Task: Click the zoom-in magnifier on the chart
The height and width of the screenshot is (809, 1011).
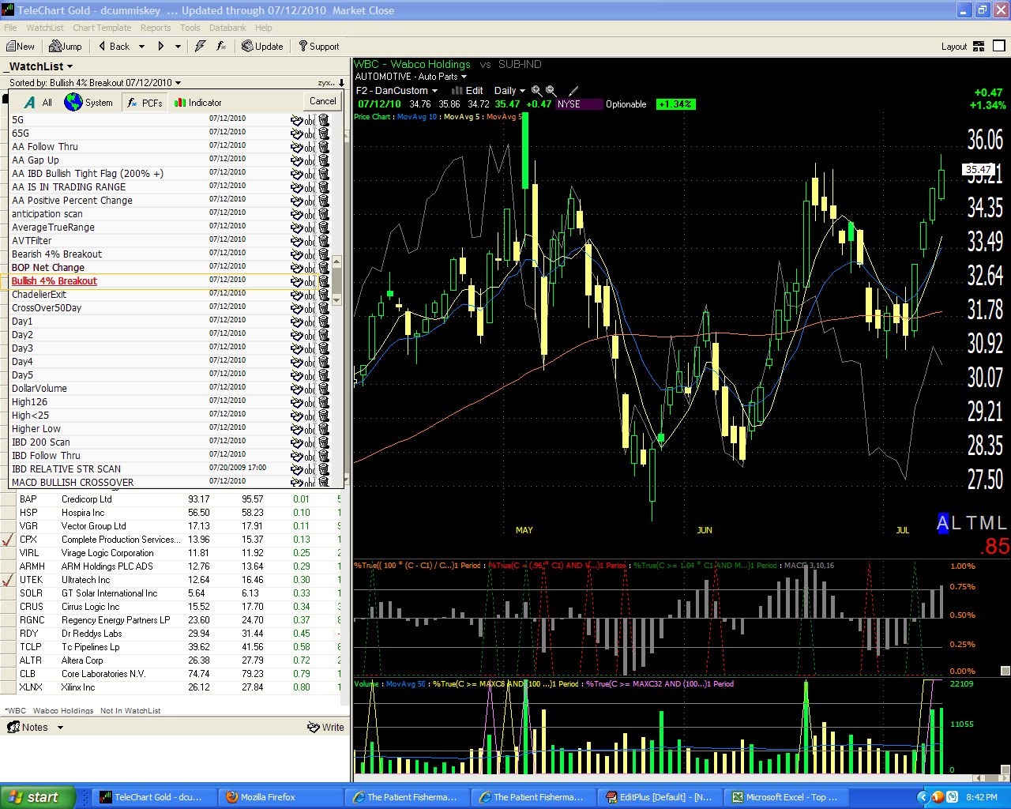Action: (x=536, y=90)
